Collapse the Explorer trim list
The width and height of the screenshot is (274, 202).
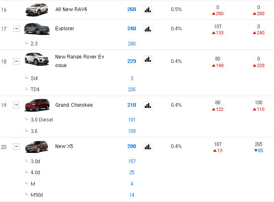[16, 29]
